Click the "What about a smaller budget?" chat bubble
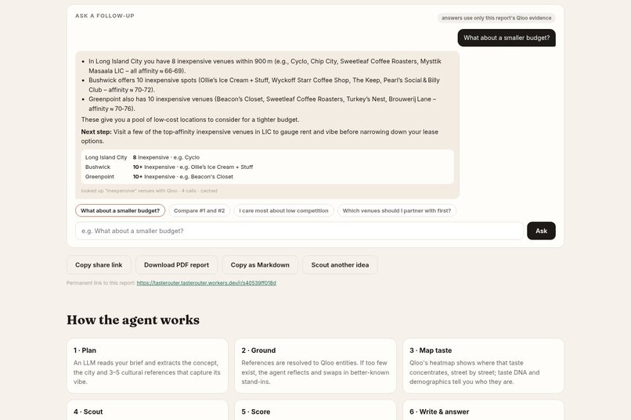This screenshot has width=631, height=420. [507, 38]
